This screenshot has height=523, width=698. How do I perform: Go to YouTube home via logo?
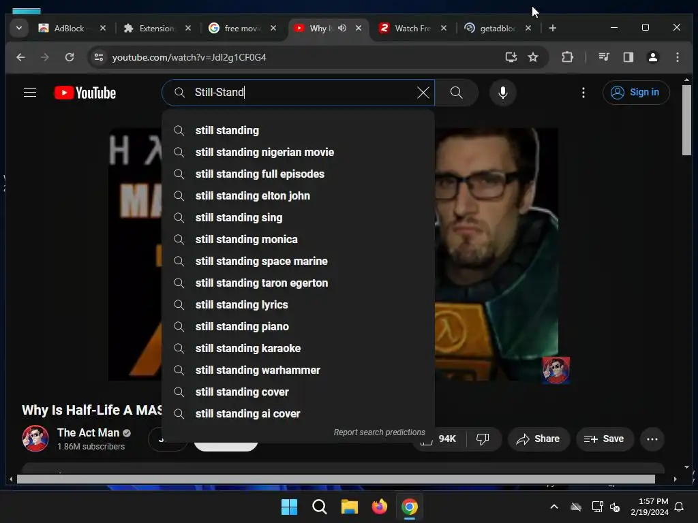tap(85, 93)
